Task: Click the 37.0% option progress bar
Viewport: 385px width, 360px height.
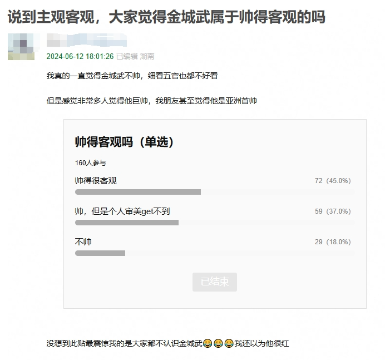Action: coord(127,223)
